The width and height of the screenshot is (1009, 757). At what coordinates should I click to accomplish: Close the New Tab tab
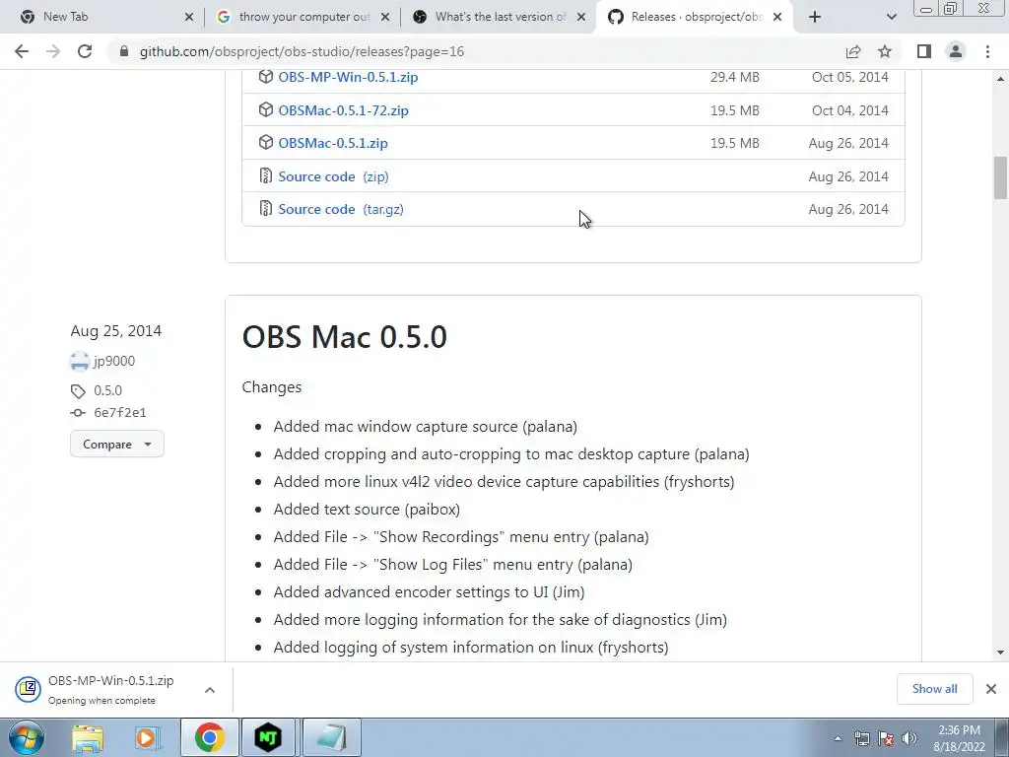[x=189, y=17]
